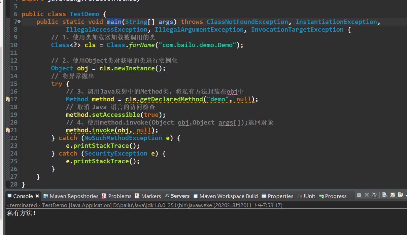The width and height of the screenshot is (407, 235).
Task: Click the comment on line 12
Action: (114, 61)
